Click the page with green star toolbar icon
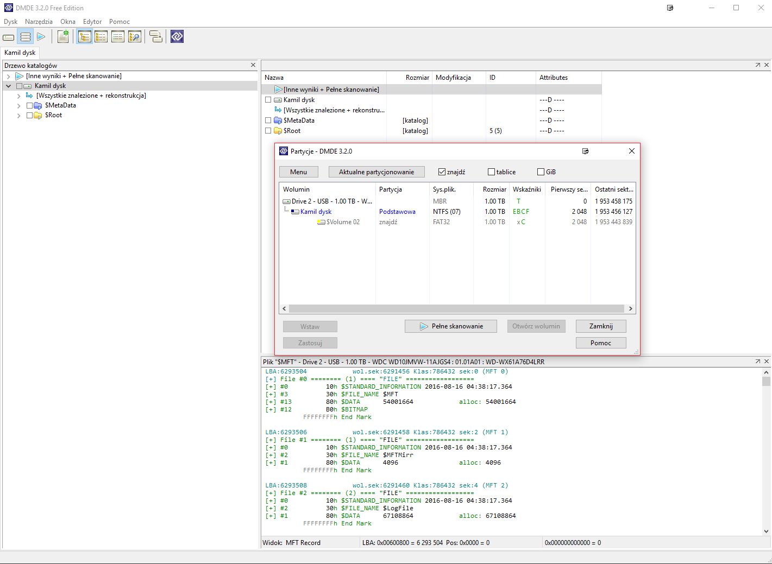 click(x=63, y=36)
